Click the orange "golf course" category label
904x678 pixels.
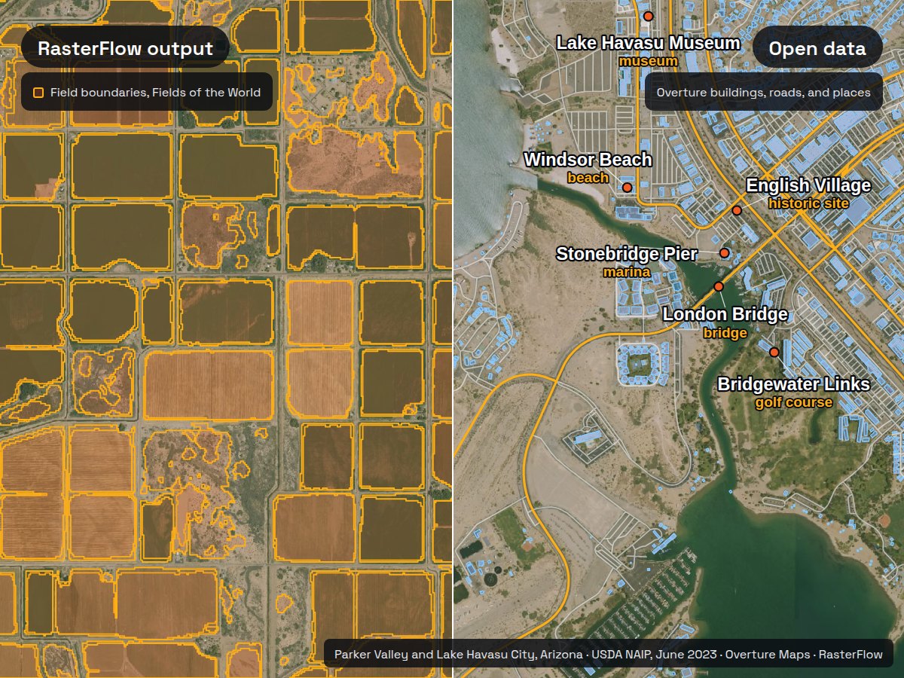(x=794, y=402)
